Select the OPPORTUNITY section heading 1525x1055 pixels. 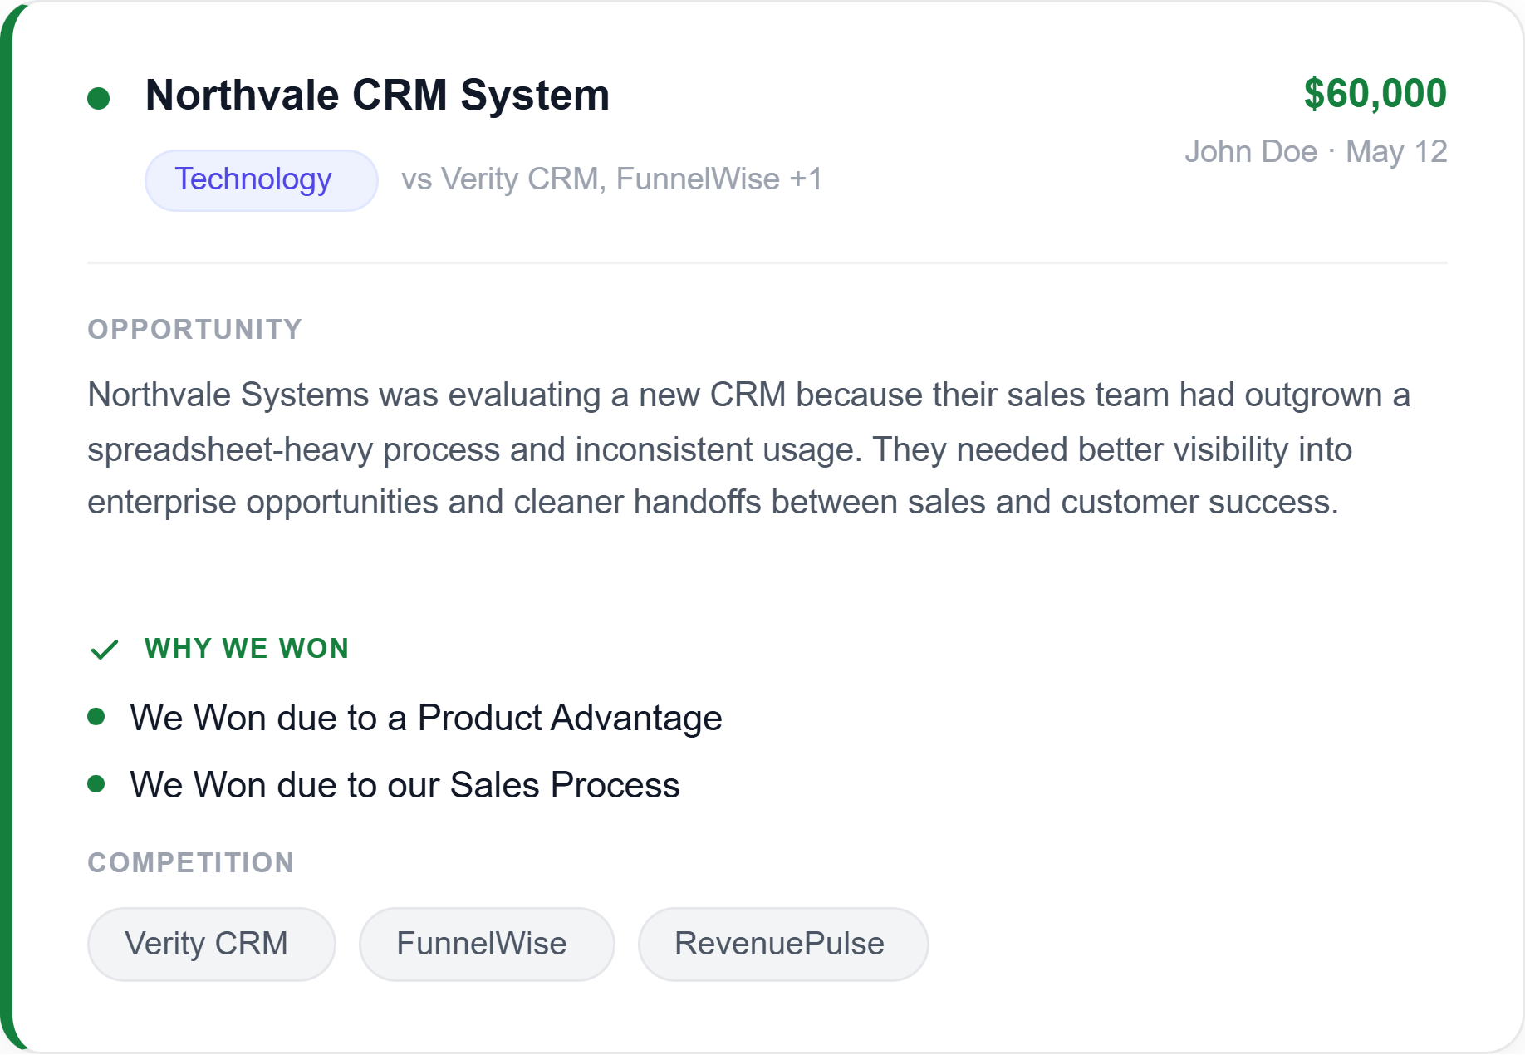coord(195,329)
